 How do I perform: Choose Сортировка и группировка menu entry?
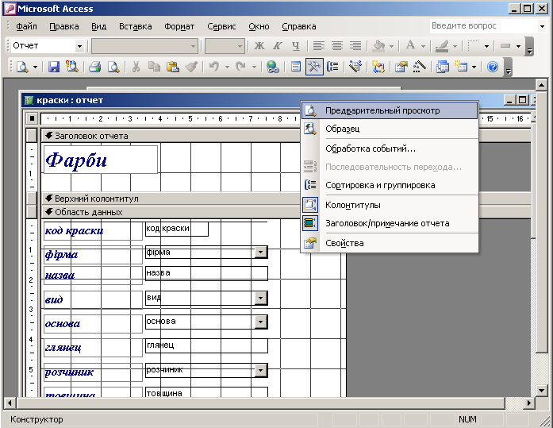click(390, 185)
